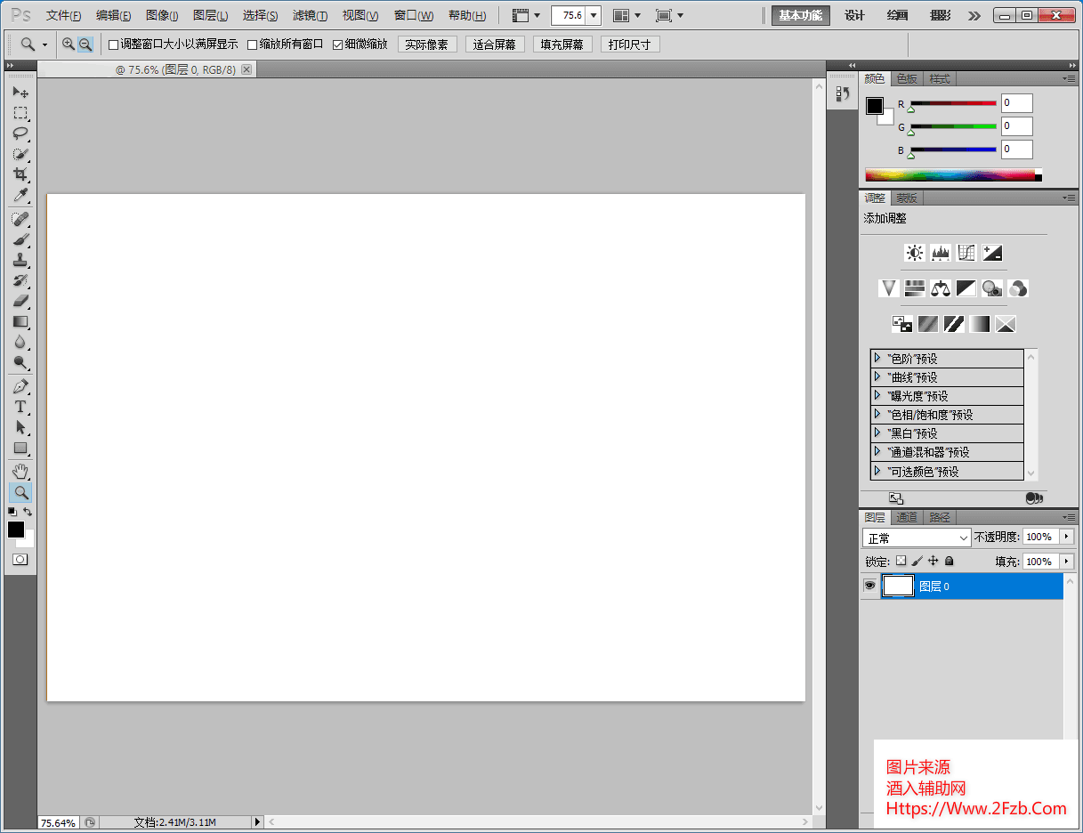
Task: Open the 滤镜 menu
Action: click(x=310, y=15)
